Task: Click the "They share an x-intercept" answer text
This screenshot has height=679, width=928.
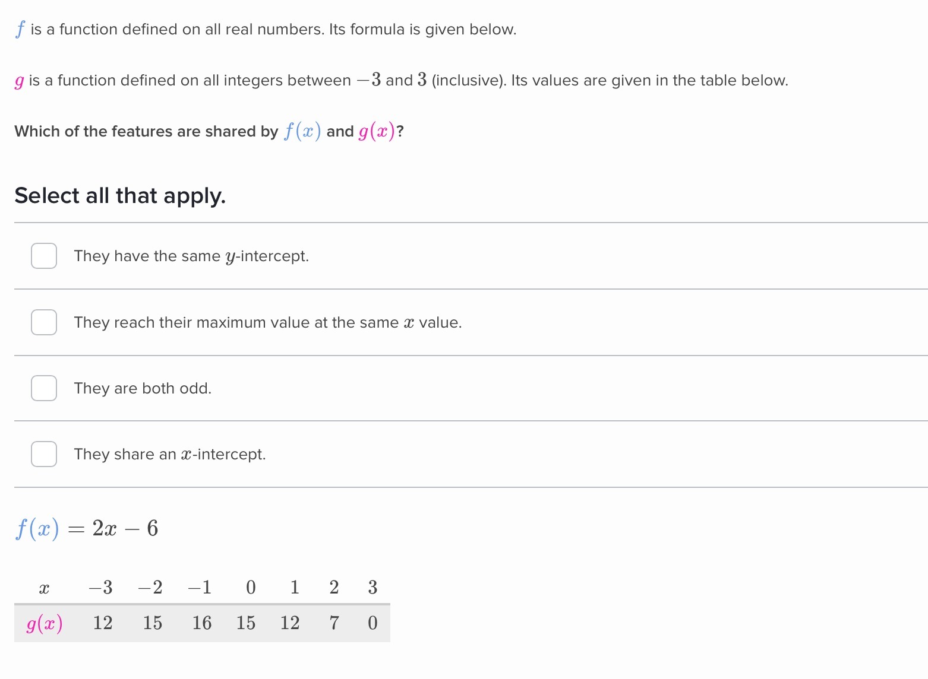Action: pyautogui.click(x=170, y=455)
